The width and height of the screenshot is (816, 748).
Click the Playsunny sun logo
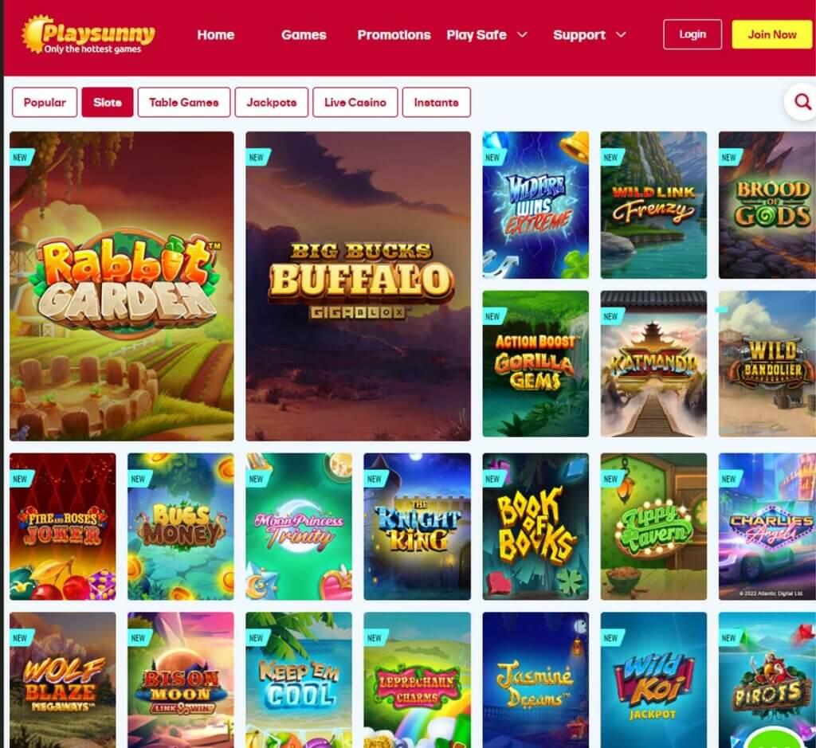coord(88,34)
